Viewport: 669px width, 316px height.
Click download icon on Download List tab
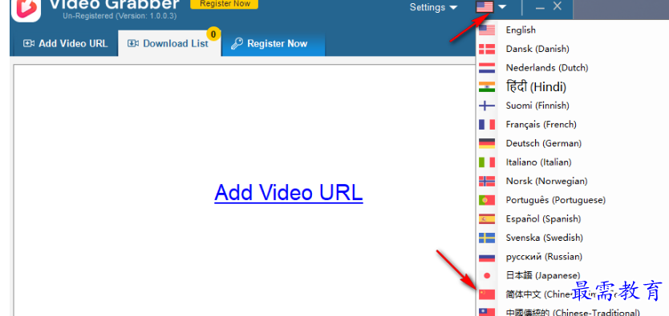coord(133,43)
